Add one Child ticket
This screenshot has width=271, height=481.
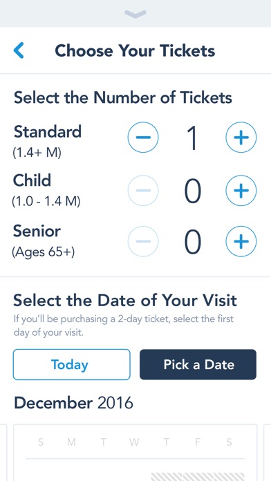click(x=241, y=190)
